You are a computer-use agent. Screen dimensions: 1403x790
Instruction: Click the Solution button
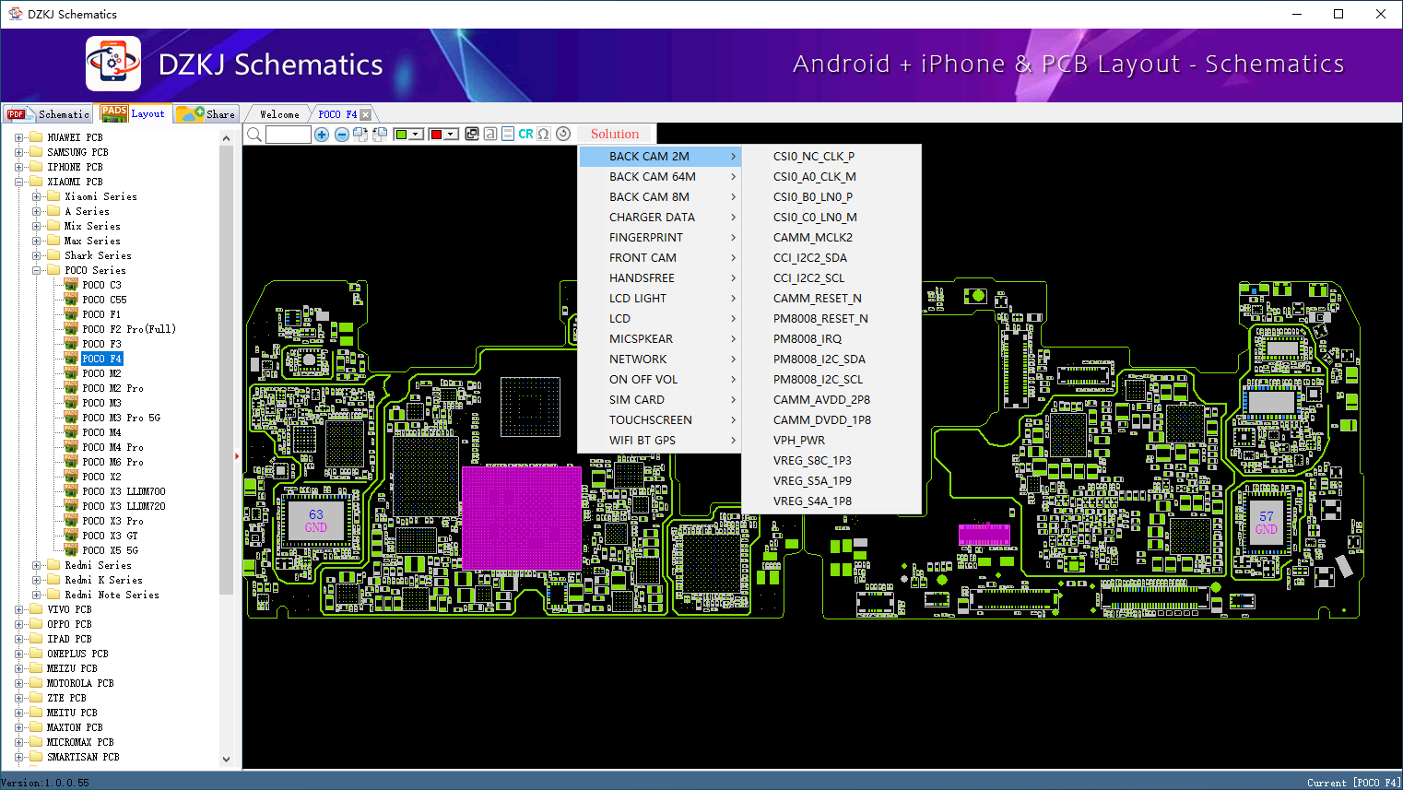(615, 134)
